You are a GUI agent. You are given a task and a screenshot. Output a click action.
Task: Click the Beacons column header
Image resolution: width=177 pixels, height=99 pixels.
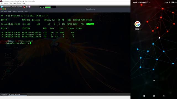point(36,20)
